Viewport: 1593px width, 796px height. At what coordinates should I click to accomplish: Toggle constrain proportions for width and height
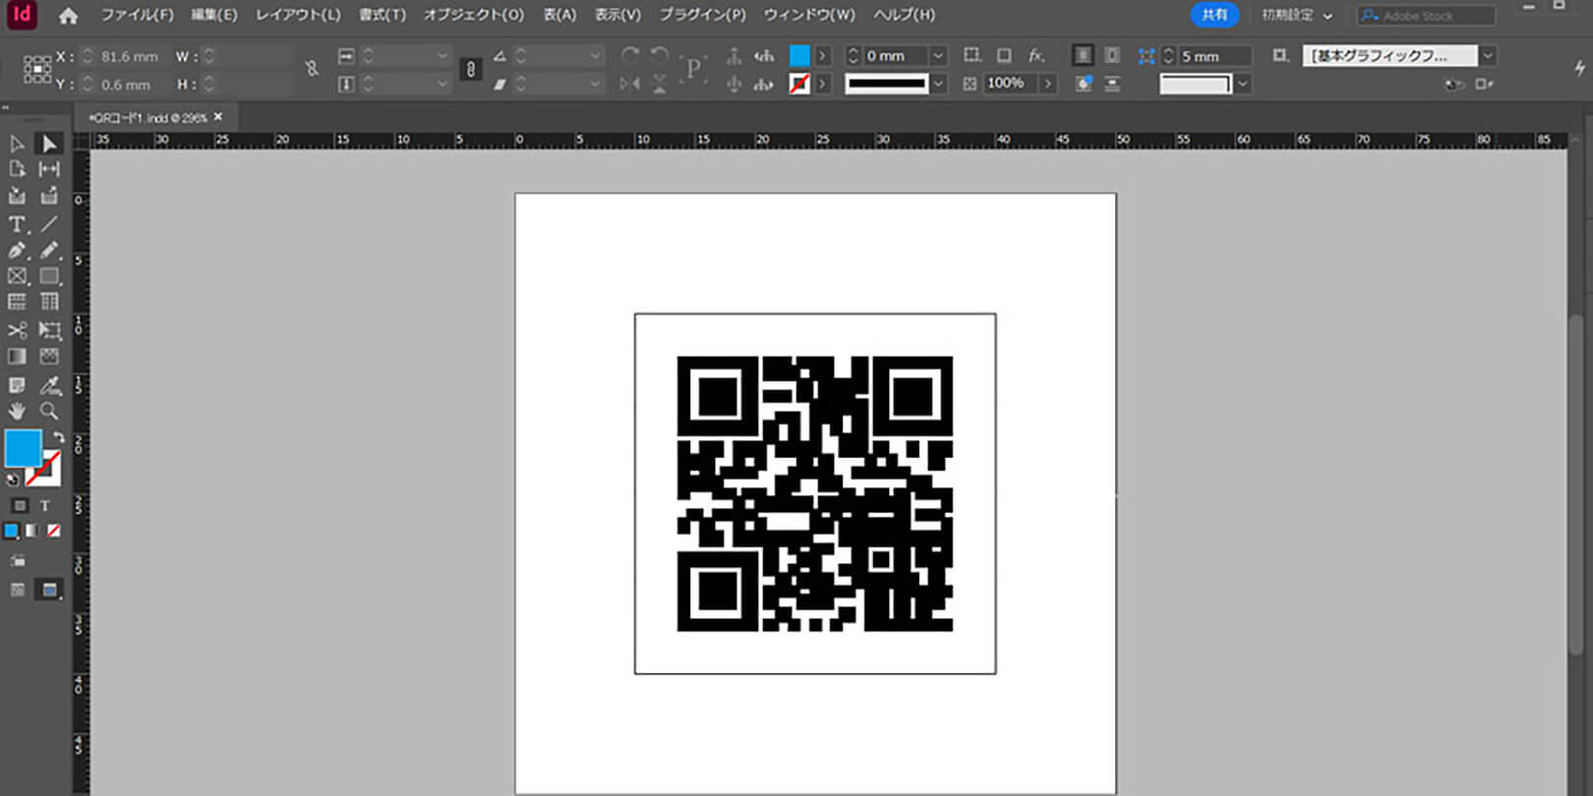pyautogui.click(x=312, y=69)
